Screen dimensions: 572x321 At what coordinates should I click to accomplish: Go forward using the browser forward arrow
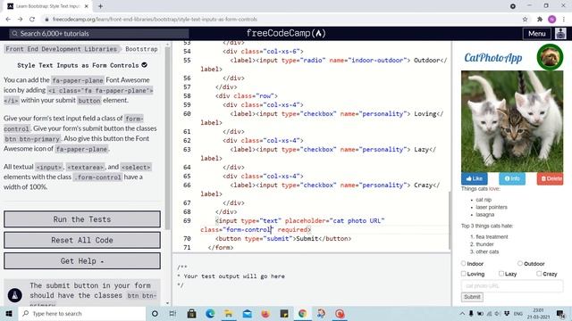click(20, 20)
